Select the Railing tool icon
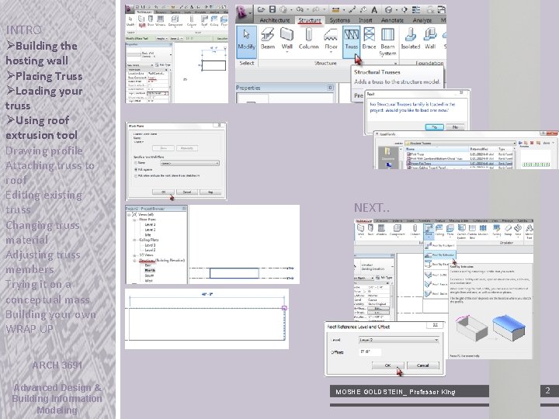 pos(496,230)
